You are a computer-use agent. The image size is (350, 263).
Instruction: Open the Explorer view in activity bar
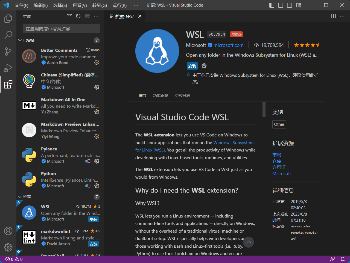pyautogui.click(x=8, y=19)
